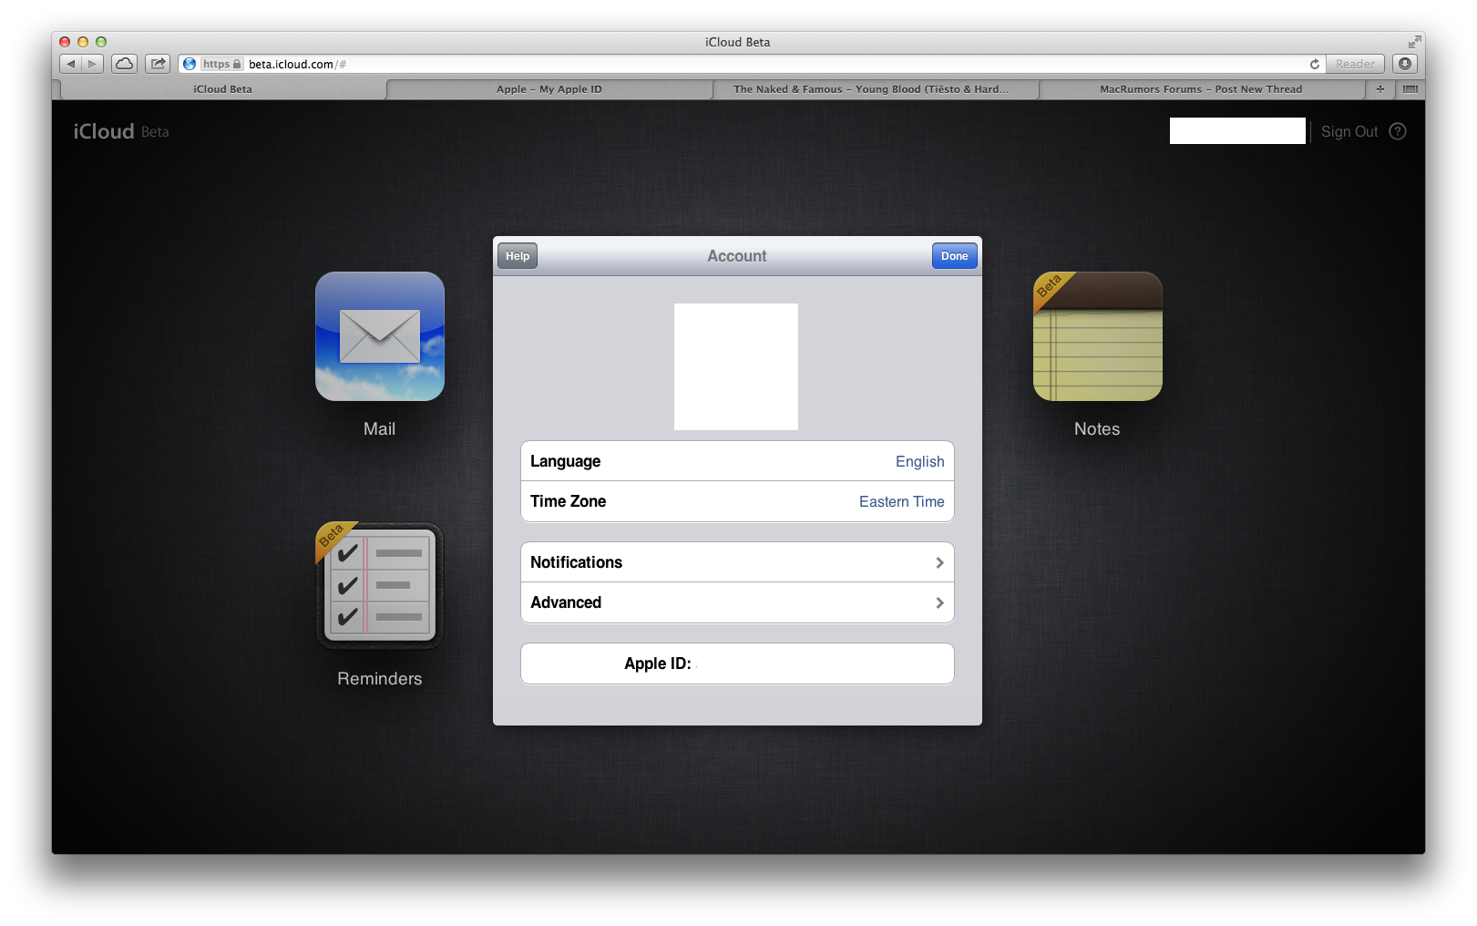1477x926 pixels.
Task: Click the window's green zoom button
Action: (101, 42)
